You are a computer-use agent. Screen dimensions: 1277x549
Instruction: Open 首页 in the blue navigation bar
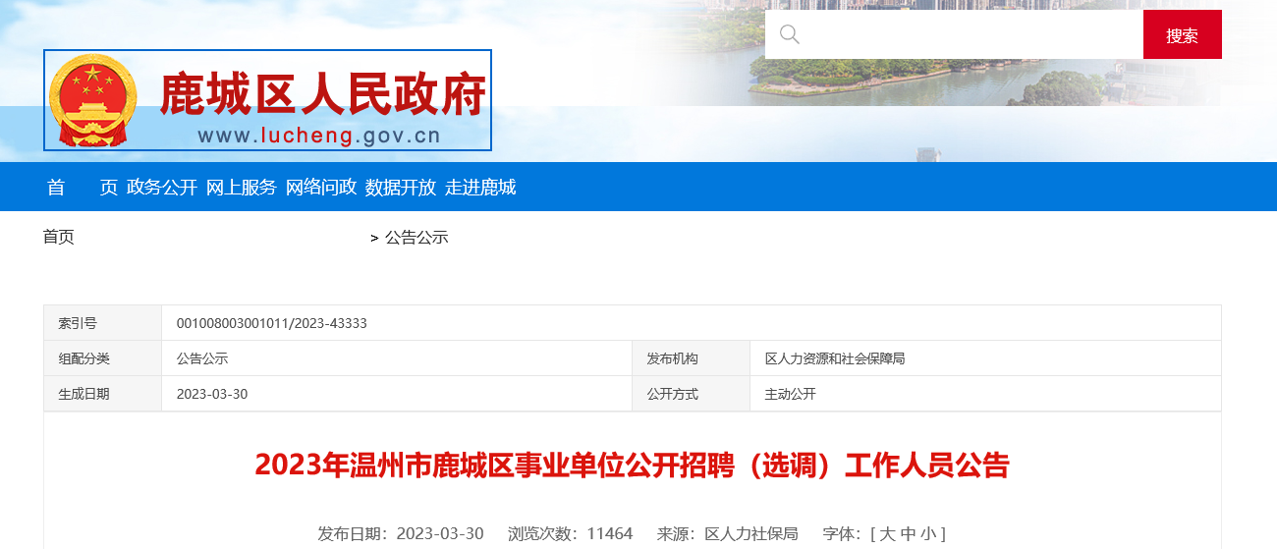[x=82, y=188]
